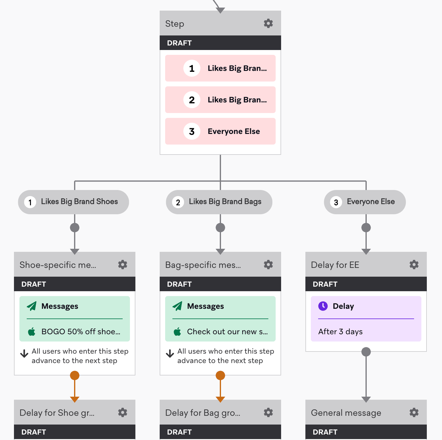
Task: Select first audience path Likes Big Bran... row
Action: point(220,68)
